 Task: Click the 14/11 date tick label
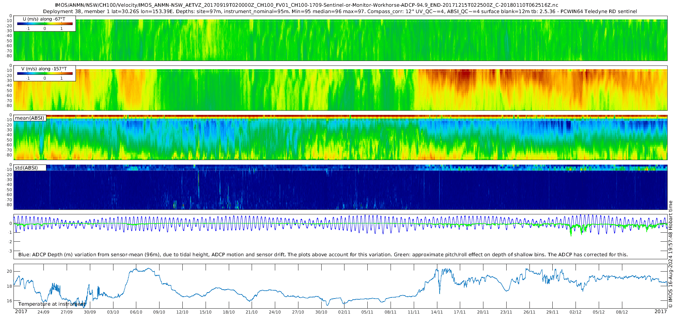(437, 312)
